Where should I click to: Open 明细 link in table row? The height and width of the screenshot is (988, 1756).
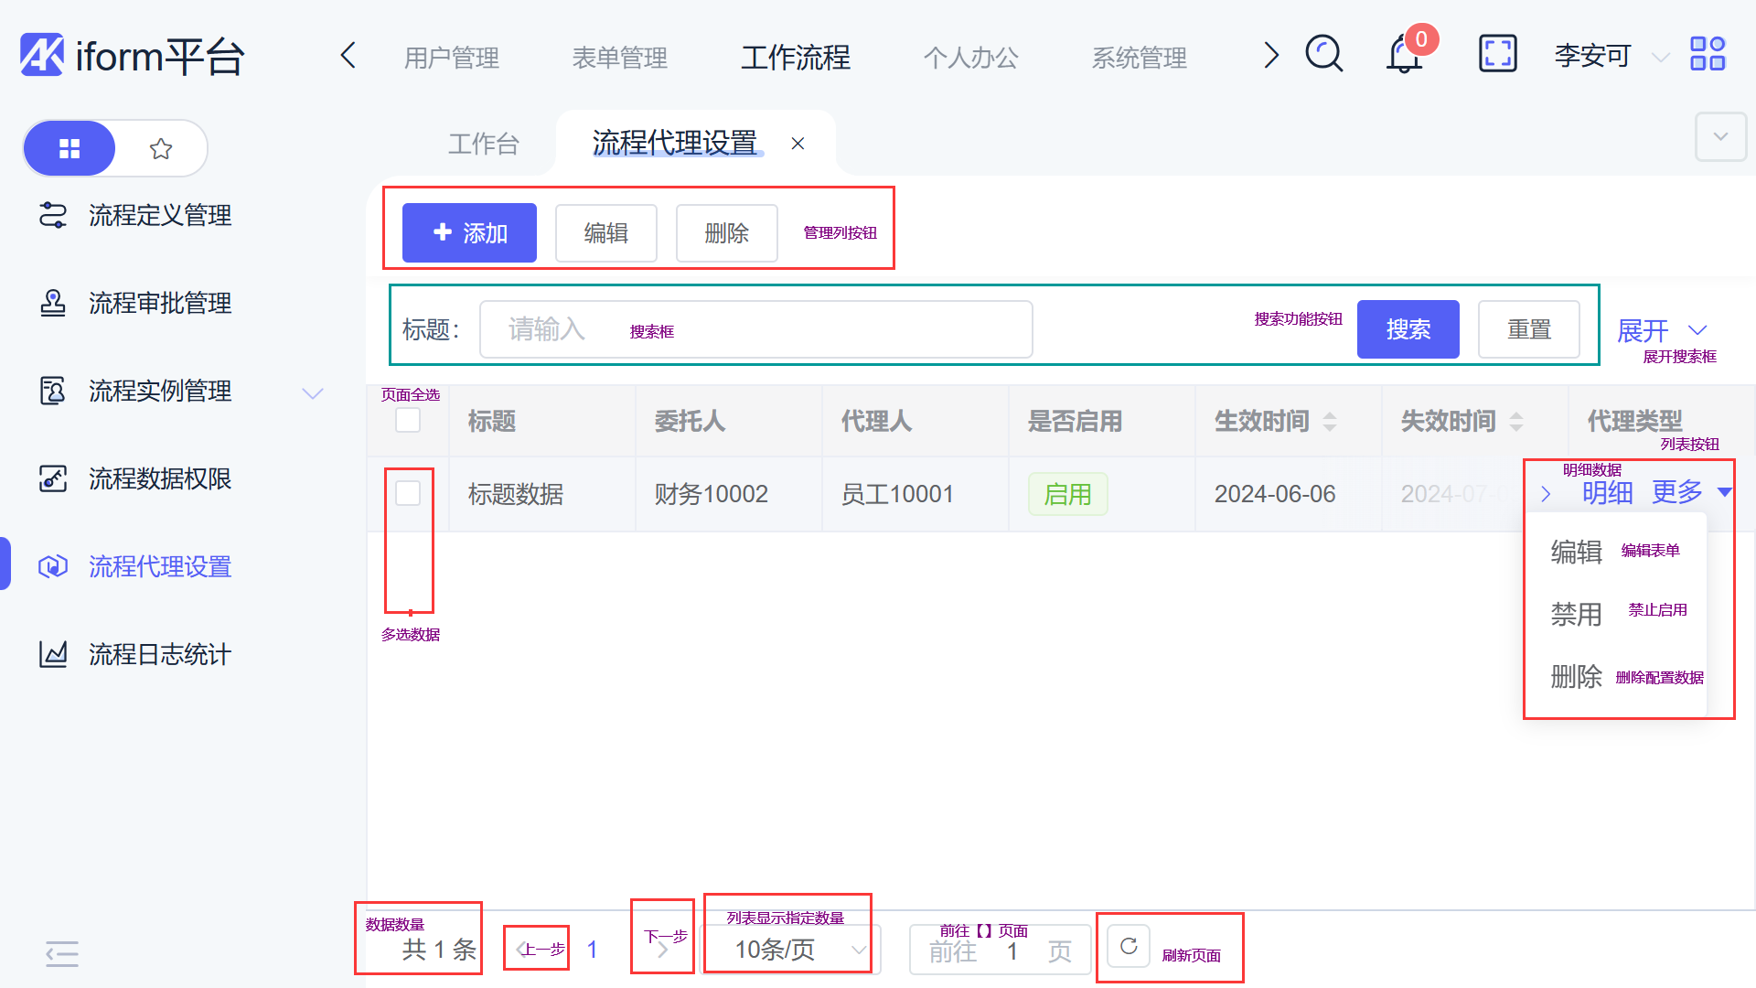point(1607,493)
